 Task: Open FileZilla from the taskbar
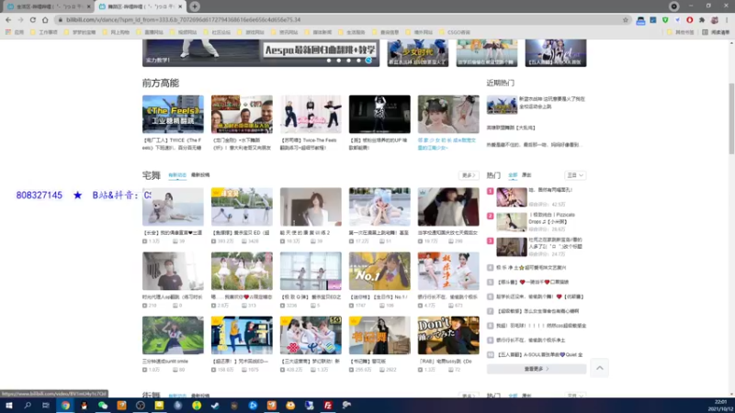328,406
